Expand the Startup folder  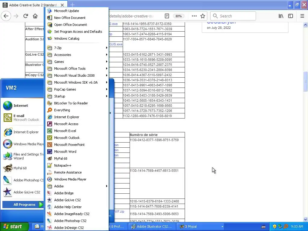click(77, 96)
